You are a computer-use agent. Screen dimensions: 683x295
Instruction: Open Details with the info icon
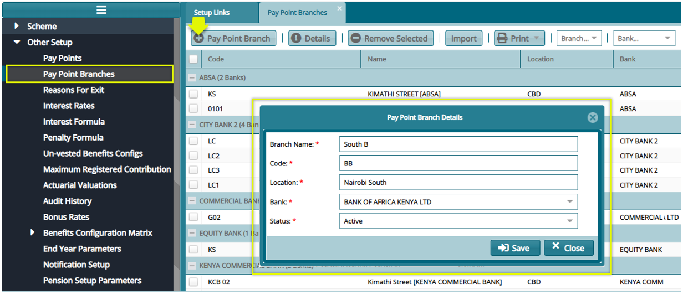296,38
